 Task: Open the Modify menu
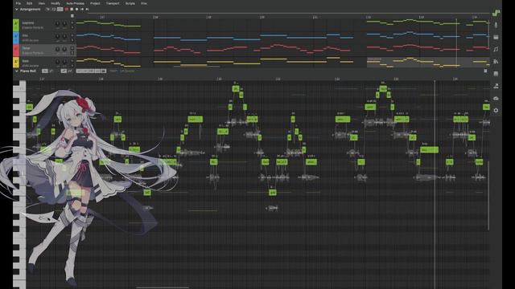[56, 3]
